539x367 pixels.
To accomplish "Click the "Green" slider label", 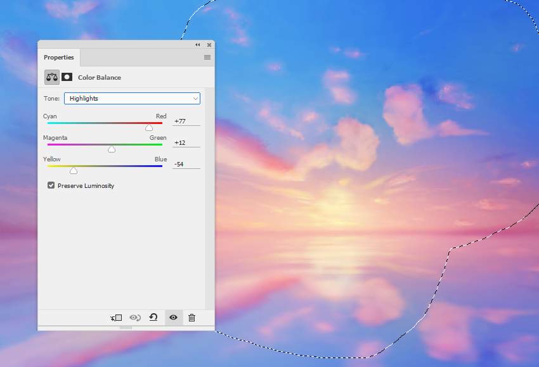I will click(158, 138).
